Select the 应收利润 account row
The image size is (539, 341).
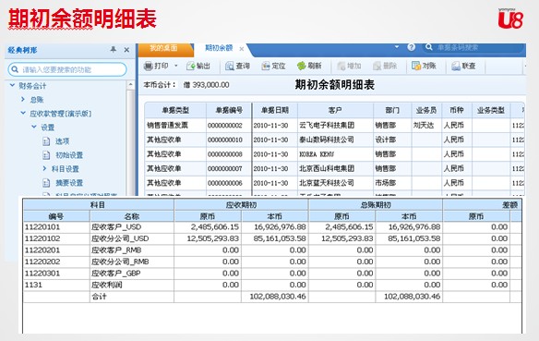click(x=106, y=285)
